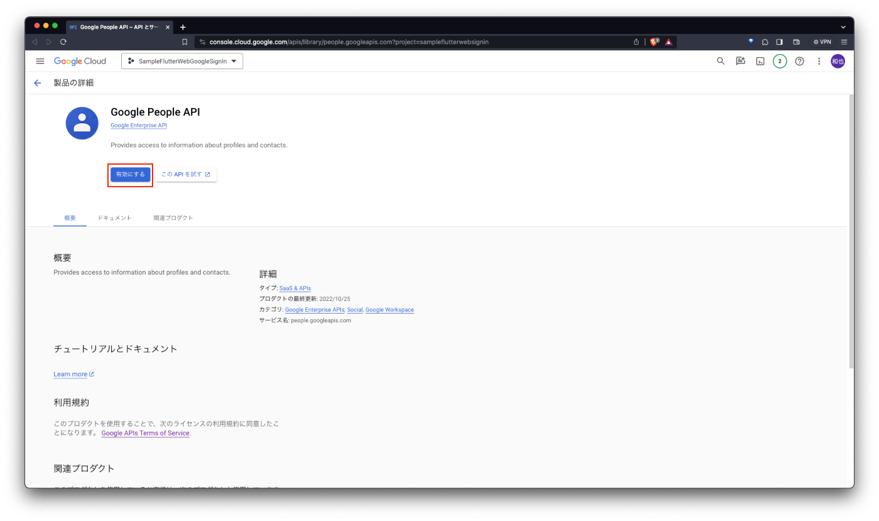Switch to the 関連プロダクト tab
The height and width of the screenshot is (521, 879).
173,218
